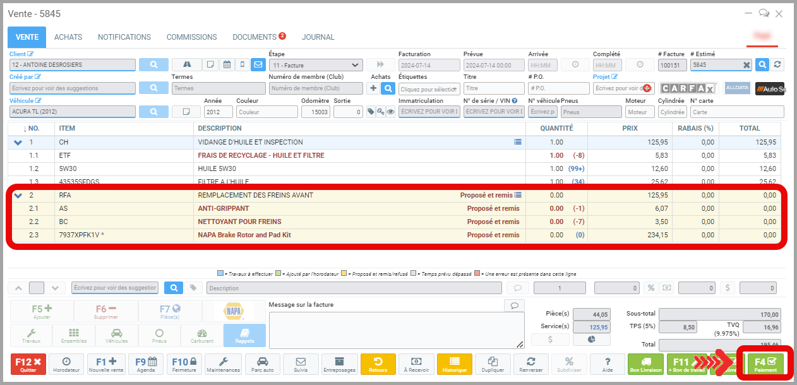Open the CARFAX lookup
The width and height of the screenshot is (797, 385).
pos(688,88)
